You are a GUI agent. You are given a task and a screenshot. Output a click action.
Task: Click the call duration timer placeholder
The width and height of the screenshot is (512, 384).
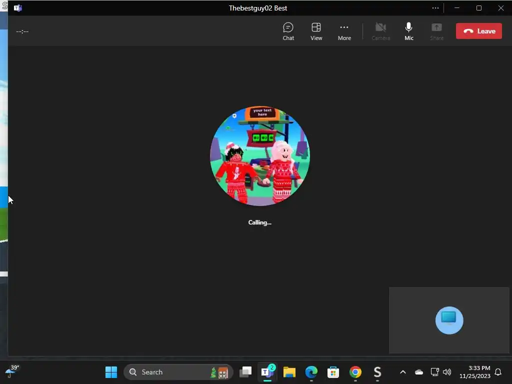(22, 31)
